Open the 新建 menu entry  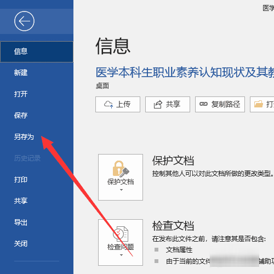[37, 73]
